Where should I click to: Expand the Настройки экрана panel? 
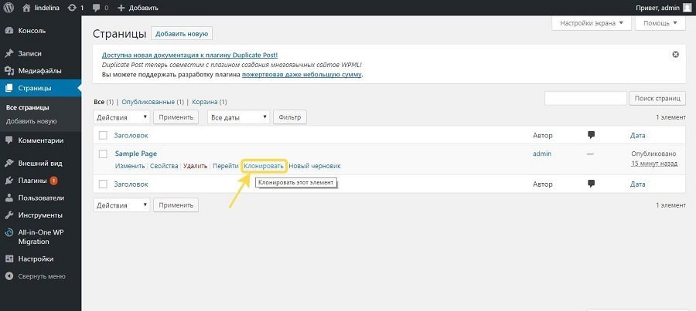[x=590, y=23]
